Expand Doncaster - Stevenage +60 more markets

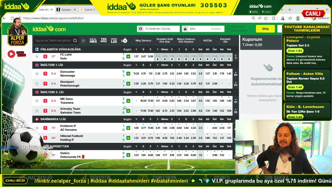pos(236,74)
